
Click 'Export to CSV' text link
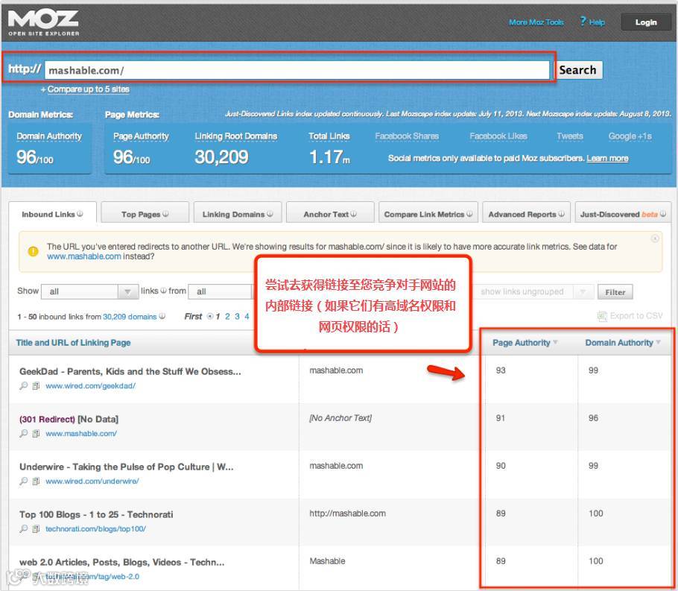[x=636, y=316]
